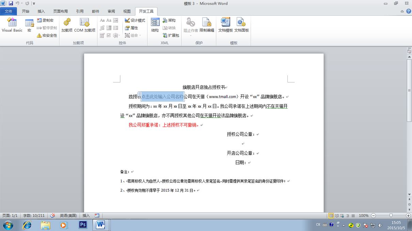This screenshot has height=231, width=412.
Task: Click the company name input control
Action: (162, 96)
